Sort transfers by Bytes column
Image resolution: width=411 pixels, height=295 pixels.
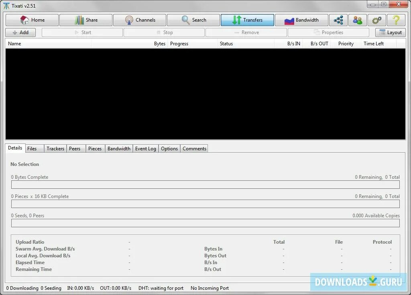pos(130,44)
